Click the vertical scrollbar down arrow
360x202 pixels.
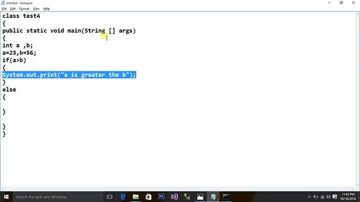(x=358, y=185)
